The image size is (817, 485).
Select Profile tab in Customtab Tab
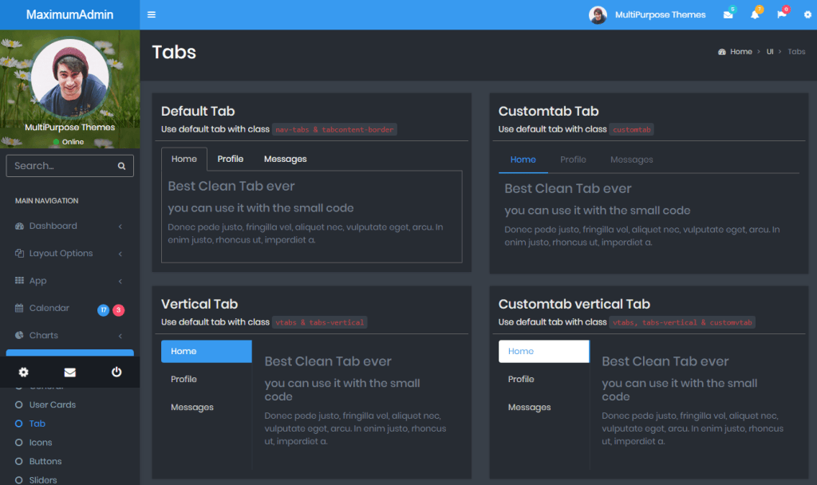coord(573,160)
